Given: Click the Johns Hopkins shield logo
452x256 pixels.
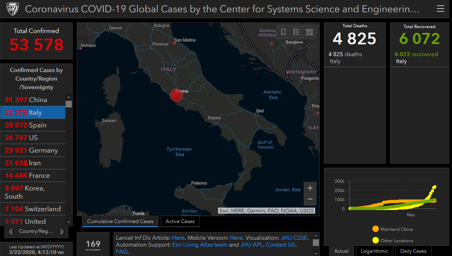Looking at the screenshot, I should pos(13,9).
